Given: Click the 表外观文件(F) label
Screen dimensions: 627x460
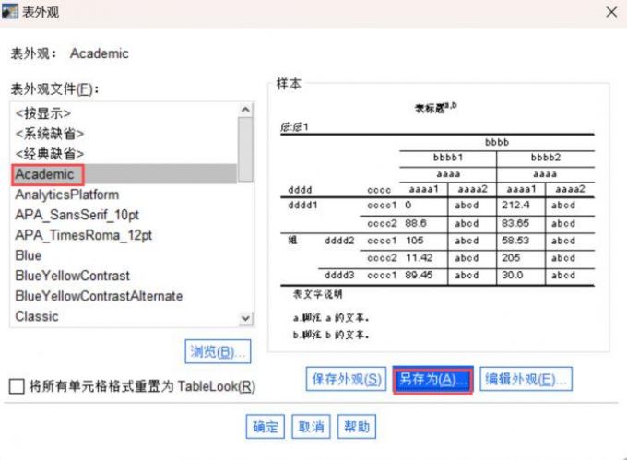Looking at the screenshot, I should (54, 88).
